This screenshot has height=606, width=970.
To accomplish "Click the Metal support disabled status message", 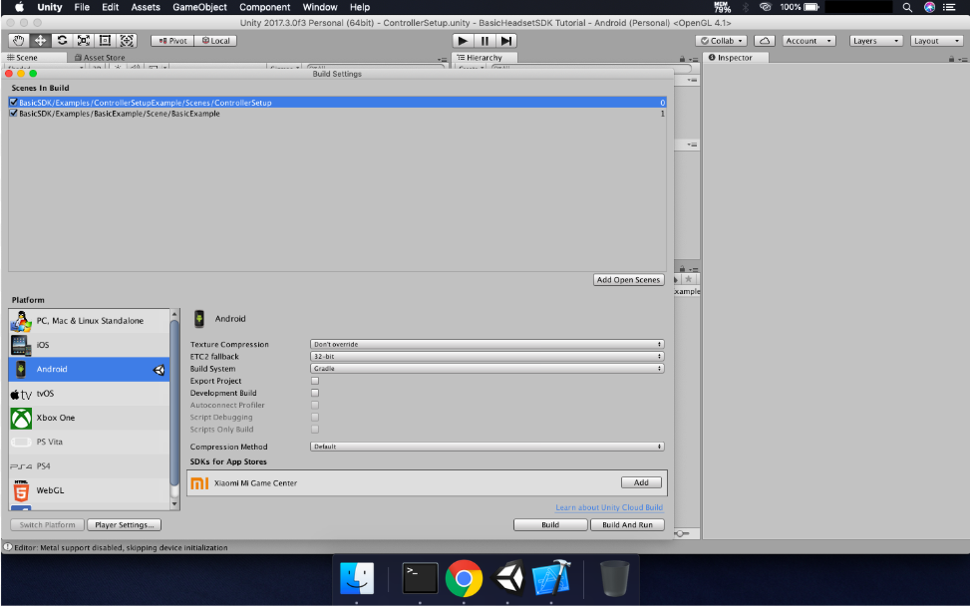I will tap(122, 548).
